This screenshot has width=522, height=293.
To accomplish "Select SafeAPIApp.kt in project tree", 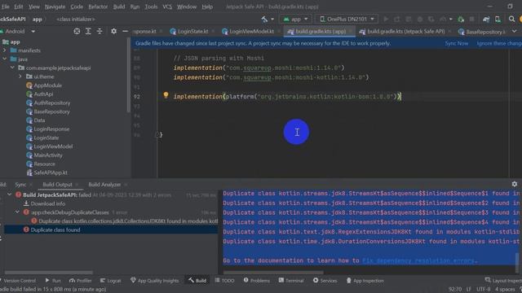I will point(47,173).
